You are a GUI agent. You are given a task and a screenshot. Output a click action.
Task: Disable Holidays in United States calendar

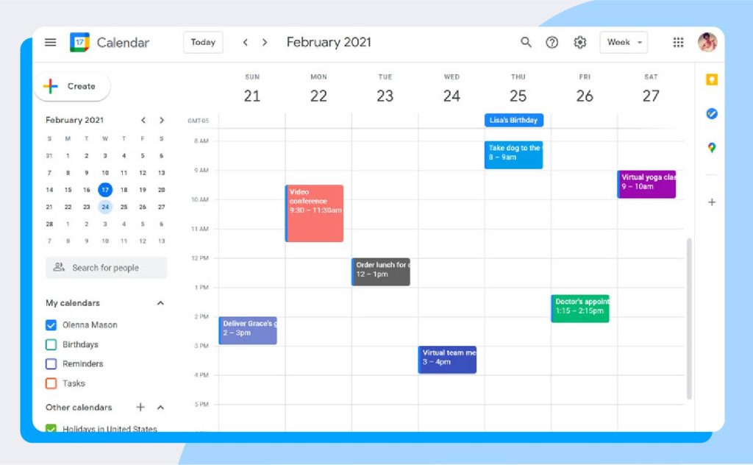point(51,429)
